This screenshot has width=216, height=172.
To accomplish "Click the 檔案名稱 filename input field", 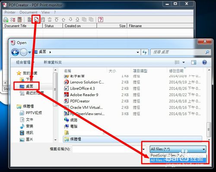I will (x=107, y=149).
